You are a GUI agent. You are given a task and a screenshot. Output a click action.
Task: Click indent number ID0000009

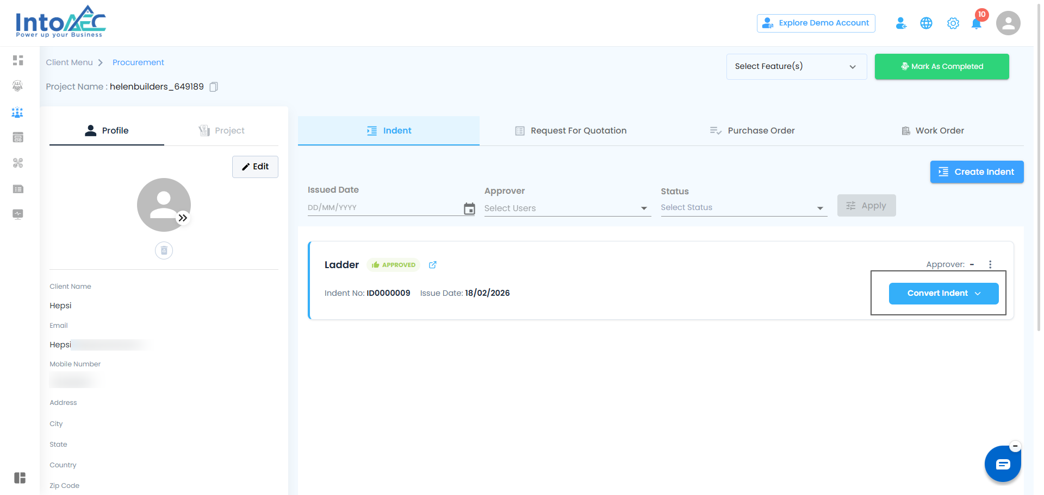388,293
